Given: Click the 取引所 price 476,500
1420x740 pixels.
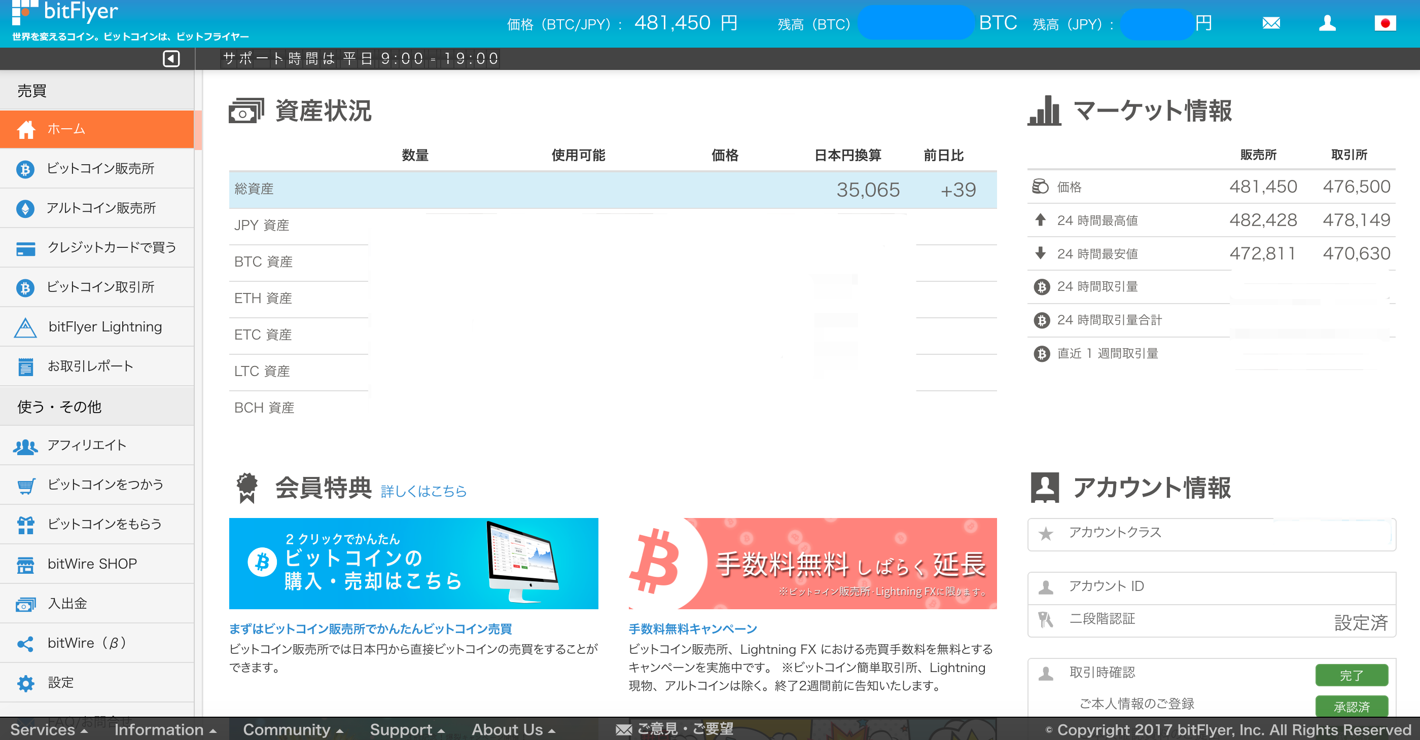Looking at the screenshot, I should pyautogui.click(x=1356, y=187).
